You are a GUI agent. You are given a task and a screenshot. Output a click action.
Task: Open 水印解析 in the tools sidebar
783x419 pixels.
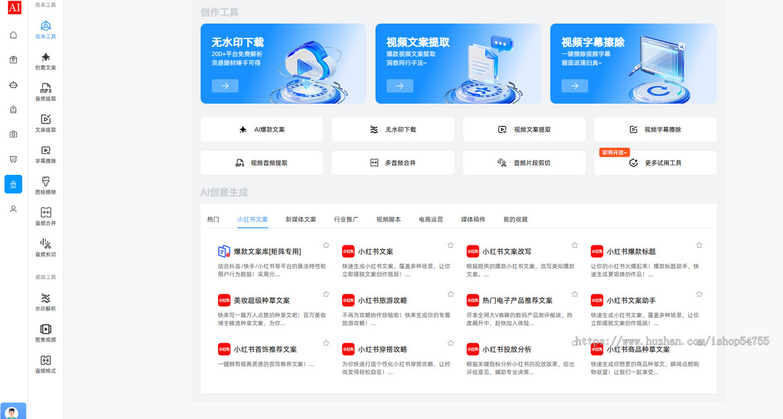(x=46, y=302)
